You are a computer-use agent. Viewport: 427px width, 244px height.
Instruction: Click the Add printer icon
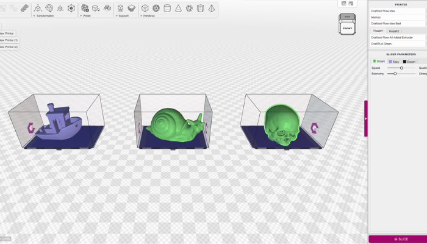[x=85, y=8]
